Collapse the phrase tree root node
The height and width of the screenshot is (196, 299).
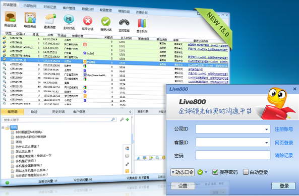coord(3,127)
